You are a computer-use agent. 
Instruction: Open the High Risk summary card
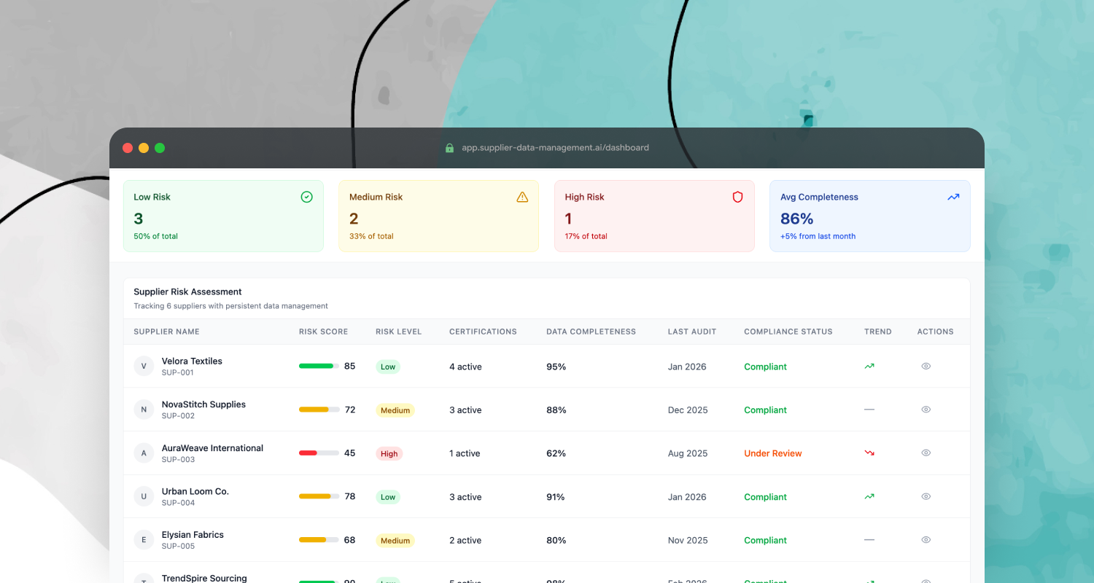[x=654, y=216]
